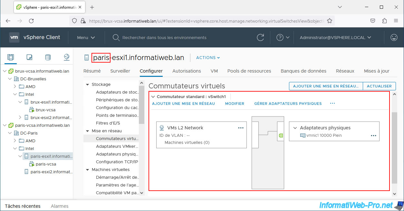Open the Mises à jour tab
The image size is (404, 211).
[377, 71]
